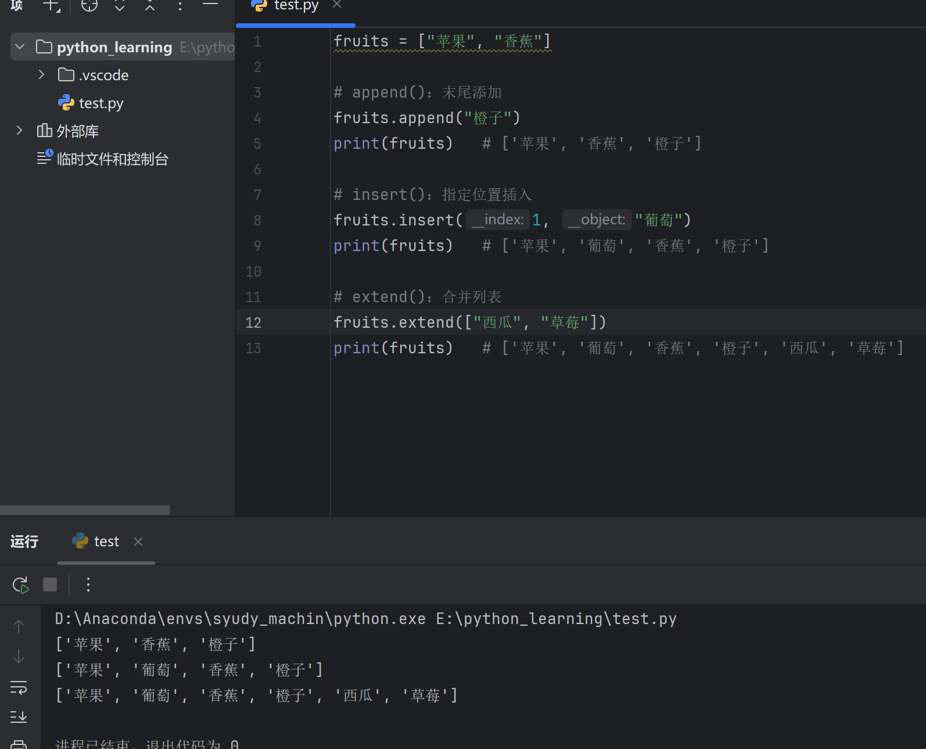Toggle scroll to end of console output
This screenshot has width=926, height=749.
click(x=19, y=716)
